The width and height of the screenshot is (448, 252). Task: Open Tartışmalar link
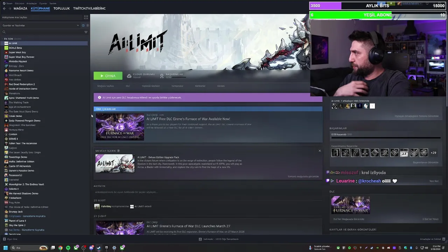pyautogui.click(x=177, y=86)
